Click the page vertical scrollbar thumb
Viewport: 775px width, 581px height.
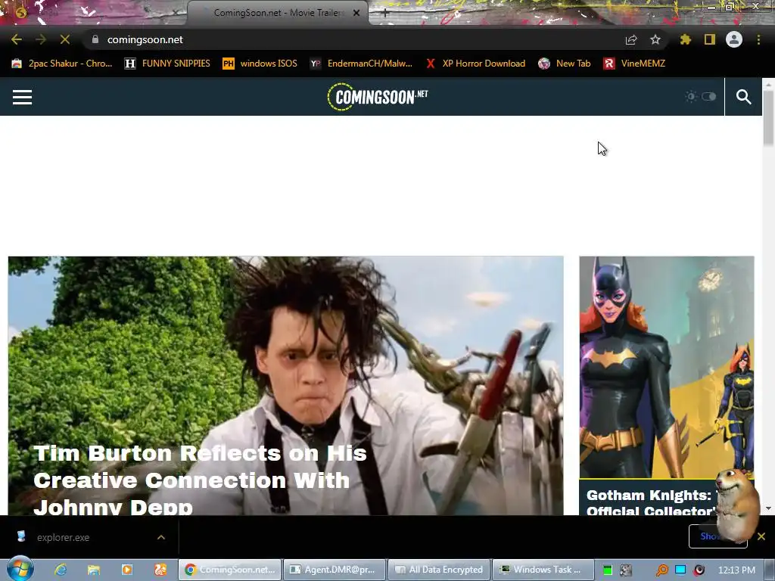tap(768, 117)
